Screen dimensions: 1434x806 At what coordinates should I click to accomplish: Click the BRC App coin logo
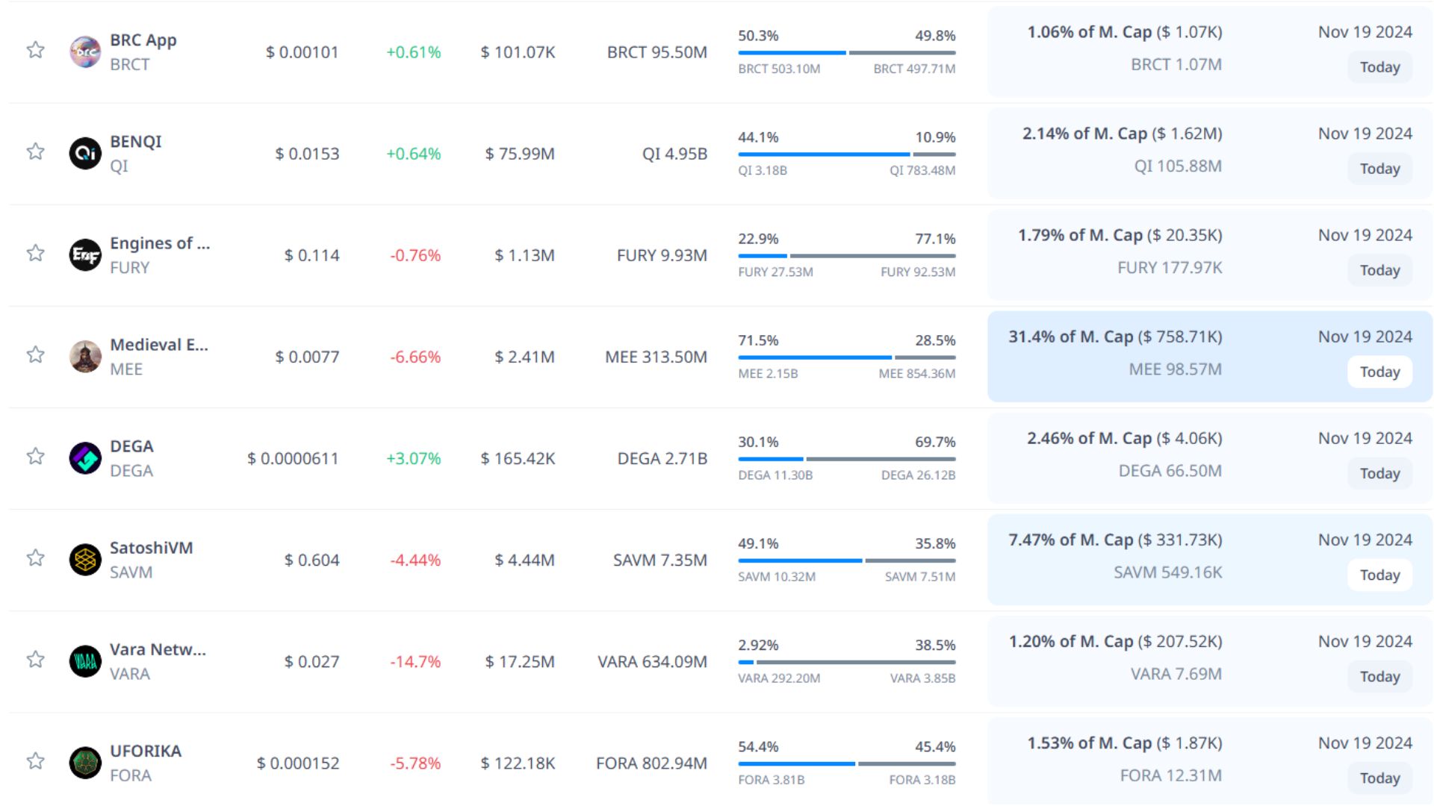[85, 52]
